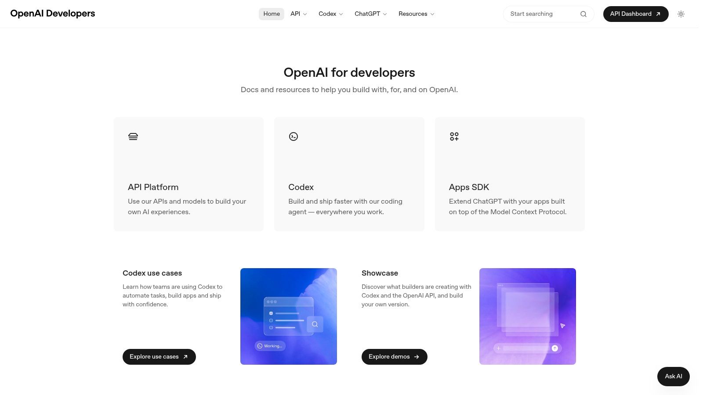The height and width of the screenshot is (395, 703).
Task: Click the Apps SDK grid-plus icon
Action: 454,136
